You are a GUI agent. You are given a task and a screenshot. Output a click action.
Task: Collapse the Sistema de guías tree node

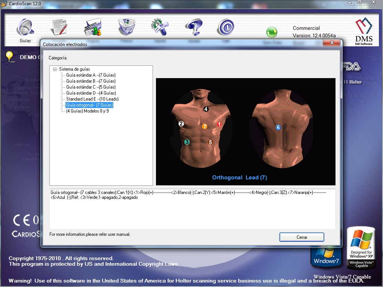(x=55, y=69)
